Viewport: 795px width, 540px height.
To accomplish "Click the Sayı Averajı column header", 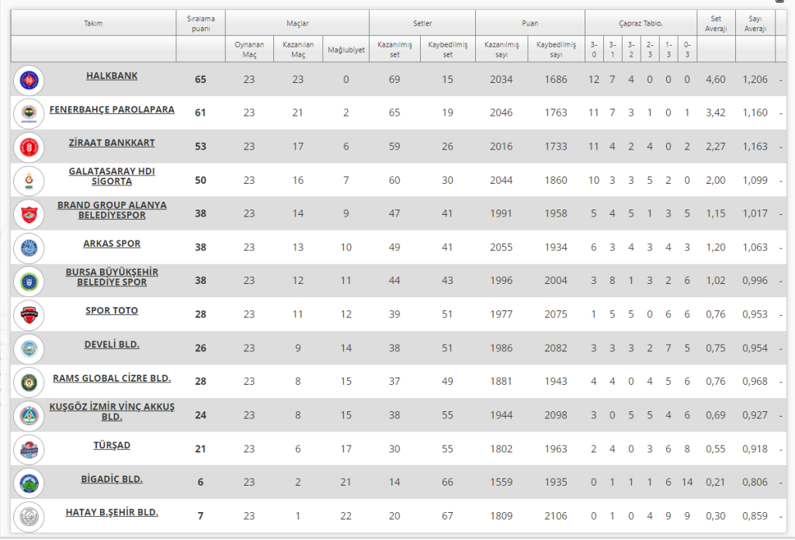I will (x=755, y=23).
